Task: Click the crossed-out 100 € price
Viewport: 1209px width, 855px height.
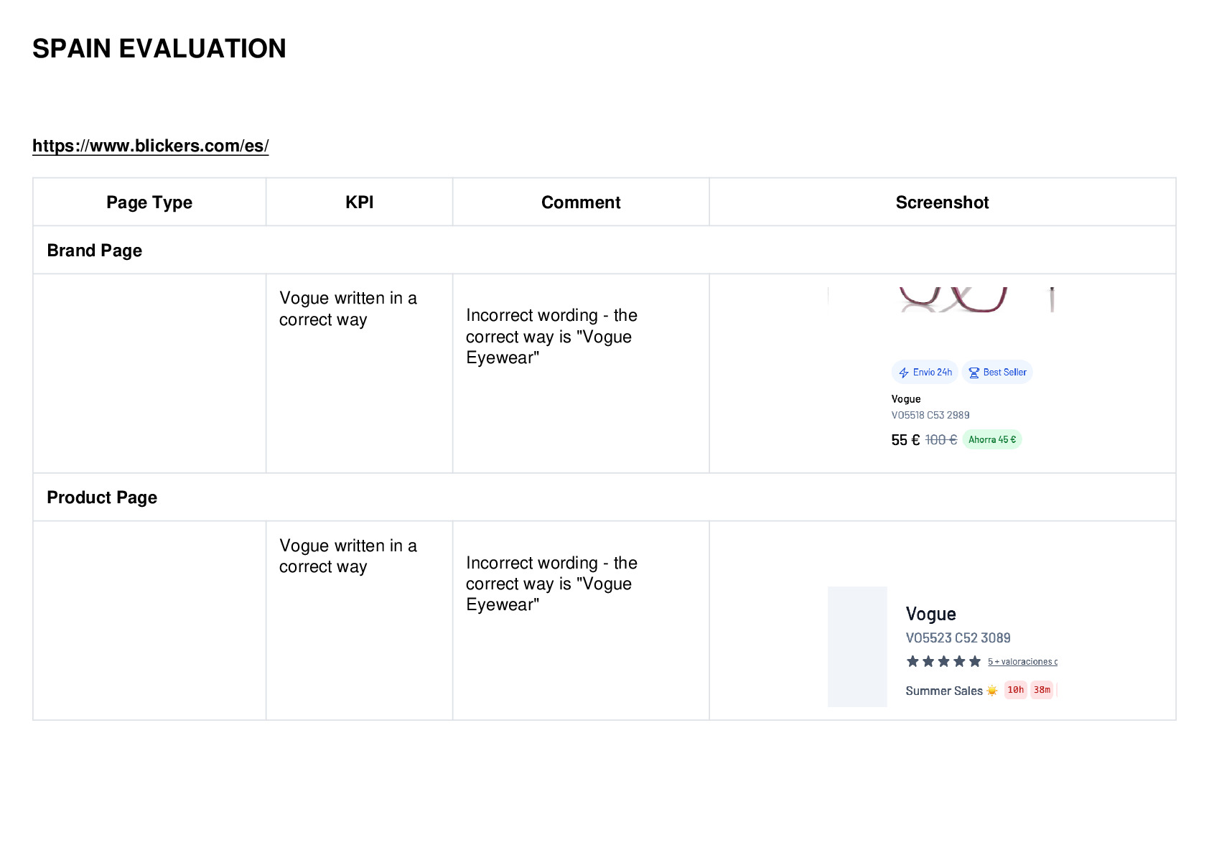Action: 940,440
